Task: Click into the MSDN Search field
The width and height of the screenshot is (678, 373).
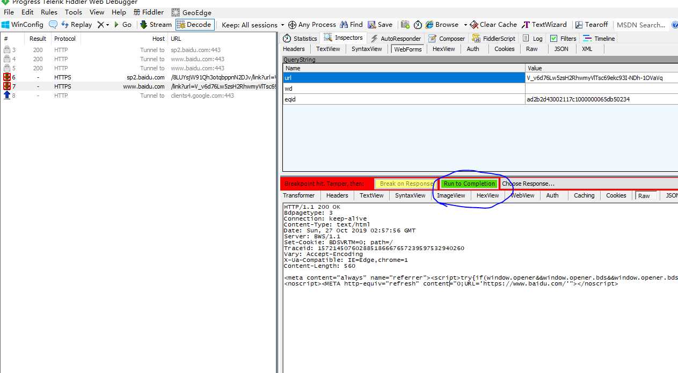Action: click(641, 25)
